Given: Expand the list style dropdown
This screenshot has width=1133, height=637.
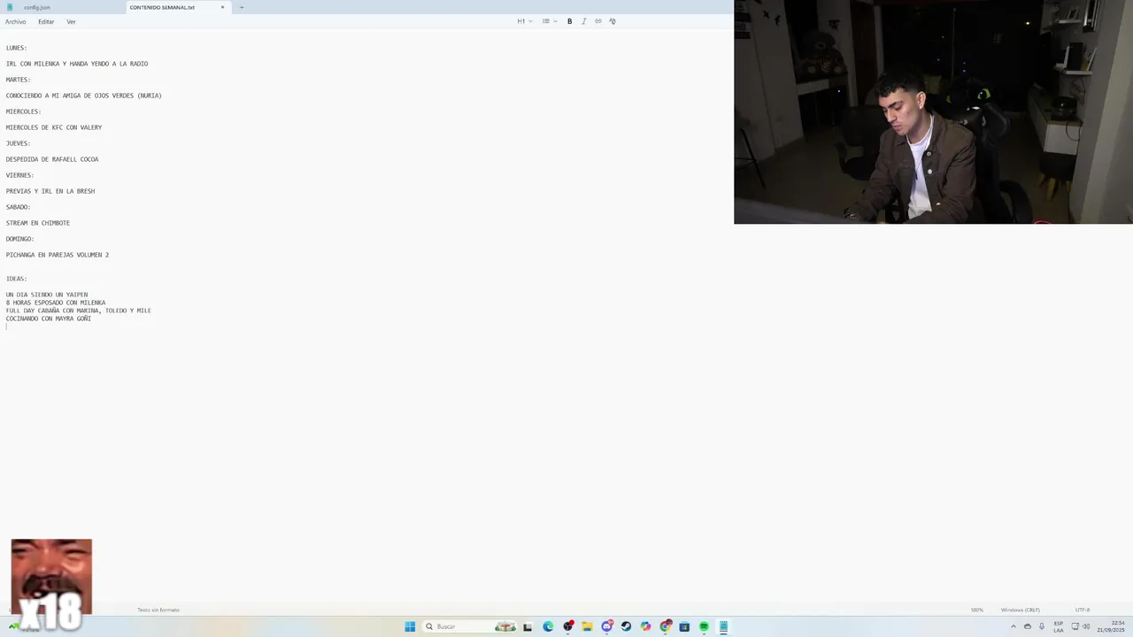Looking at the screenshot, I should click(549, 21).
